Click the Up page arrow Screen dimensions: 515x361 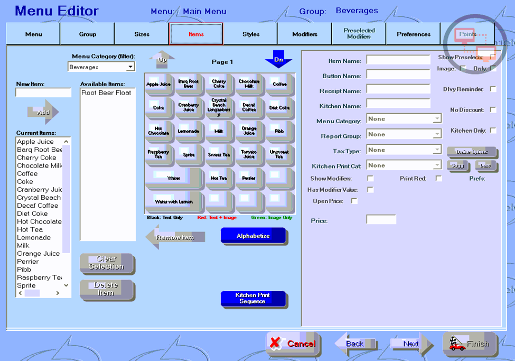click(x=162, y=59)
